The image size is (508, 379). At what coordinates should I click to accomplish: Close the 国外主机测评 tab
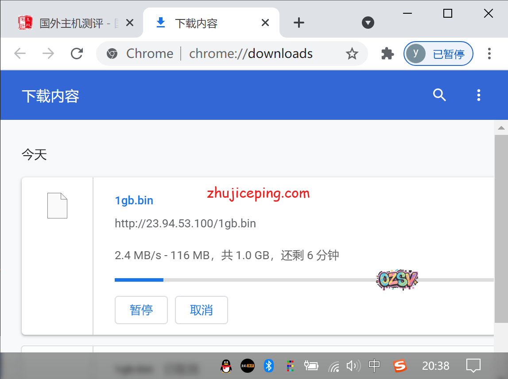(x=130, y=23)
